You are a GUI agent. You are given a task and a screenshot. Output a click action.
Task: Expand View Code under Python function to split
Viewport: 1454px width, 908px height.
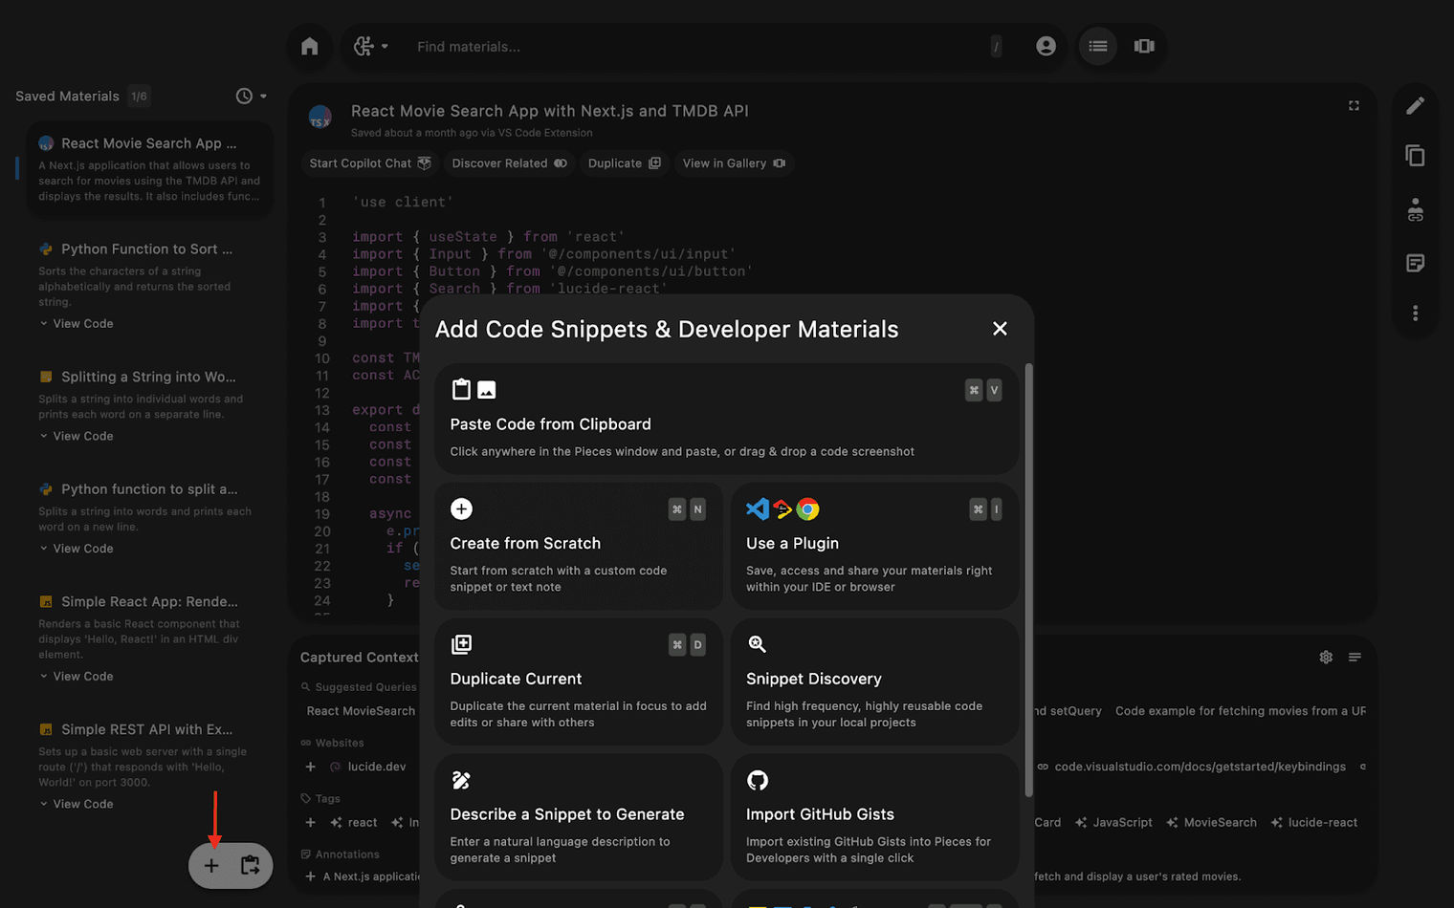pos(77,549)
